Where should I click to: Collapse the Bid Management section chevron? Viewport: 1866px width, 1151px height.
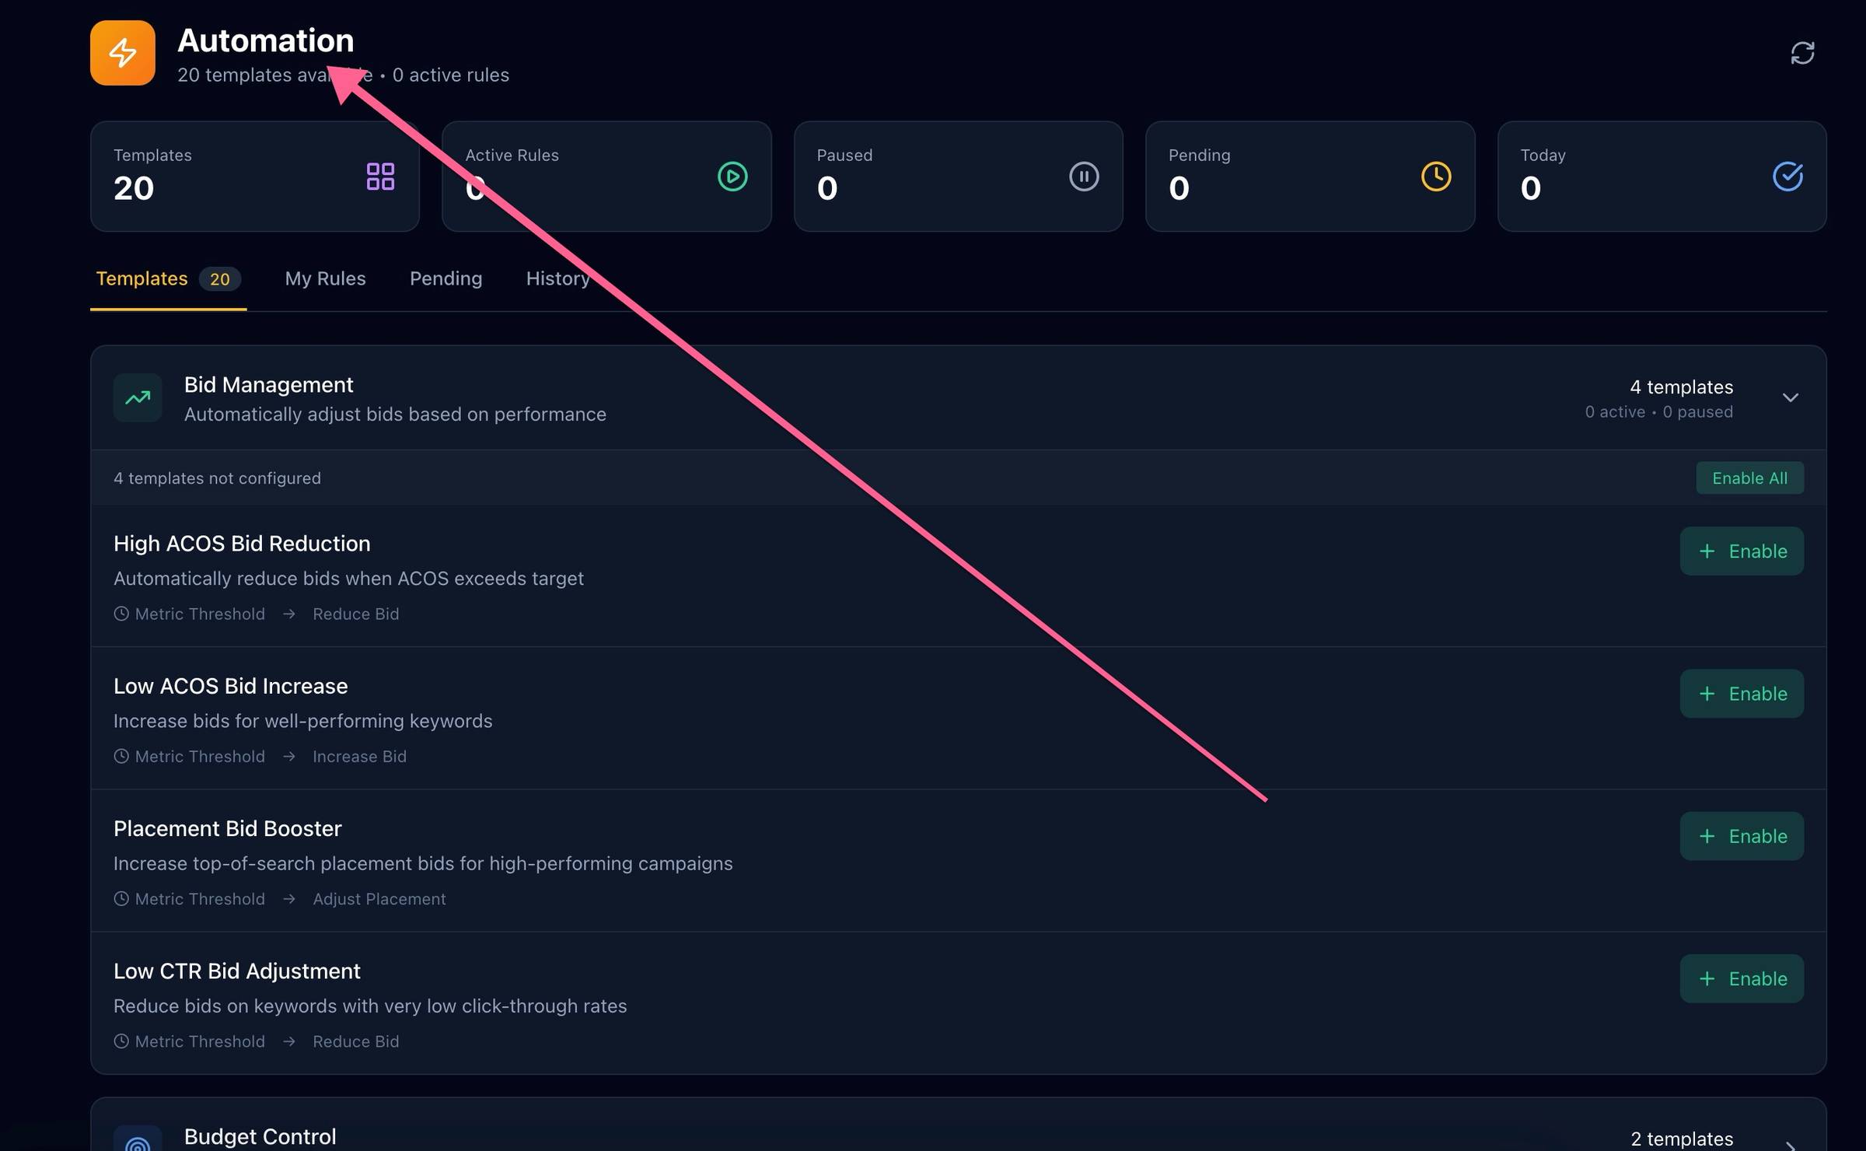[x=1791, y=398]
